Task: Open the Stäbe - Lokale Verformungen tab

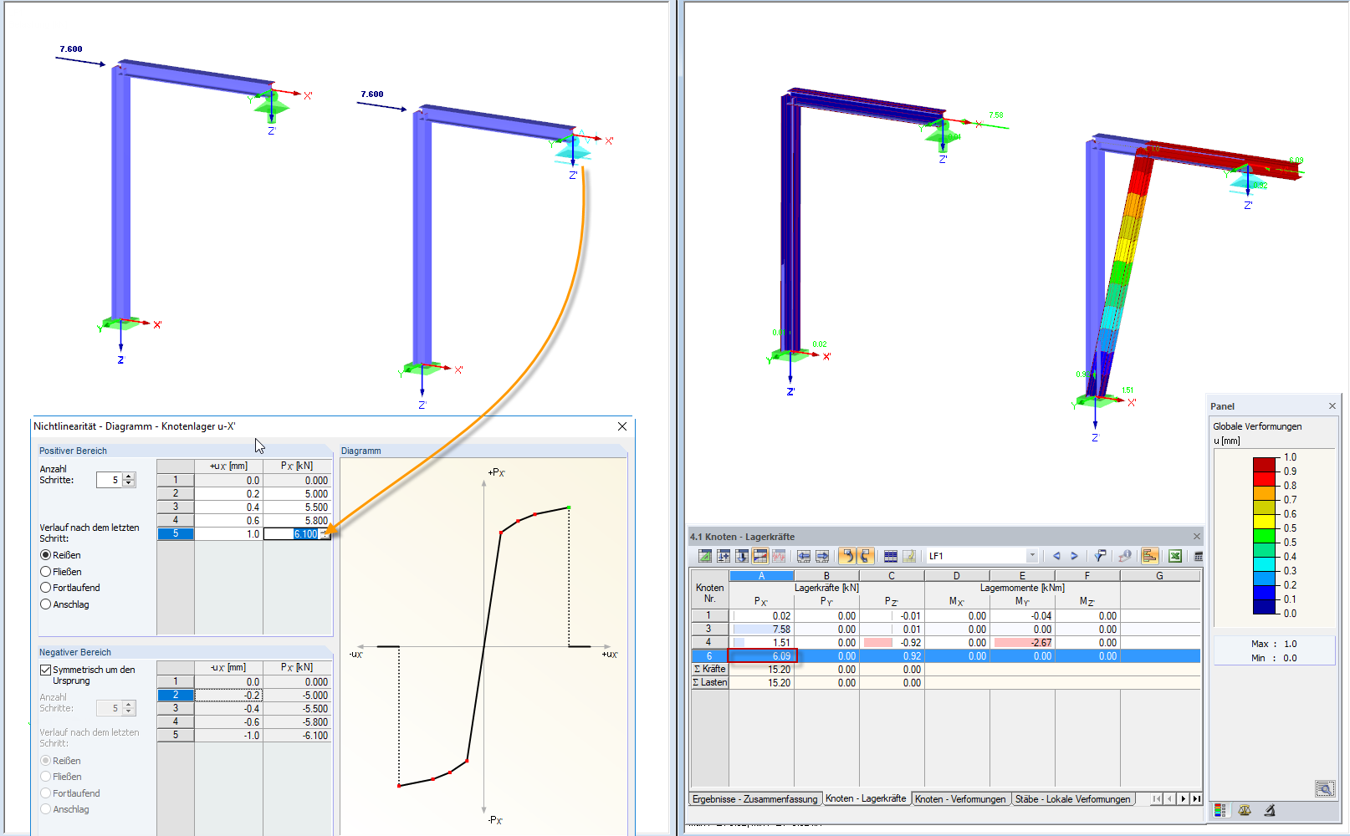Action: click(x=1074, y=799)
